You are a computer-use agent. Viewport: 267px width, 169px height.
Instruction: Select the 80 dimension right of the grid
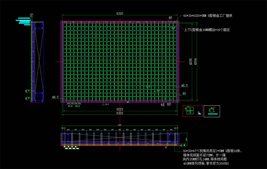pos(184,94)
